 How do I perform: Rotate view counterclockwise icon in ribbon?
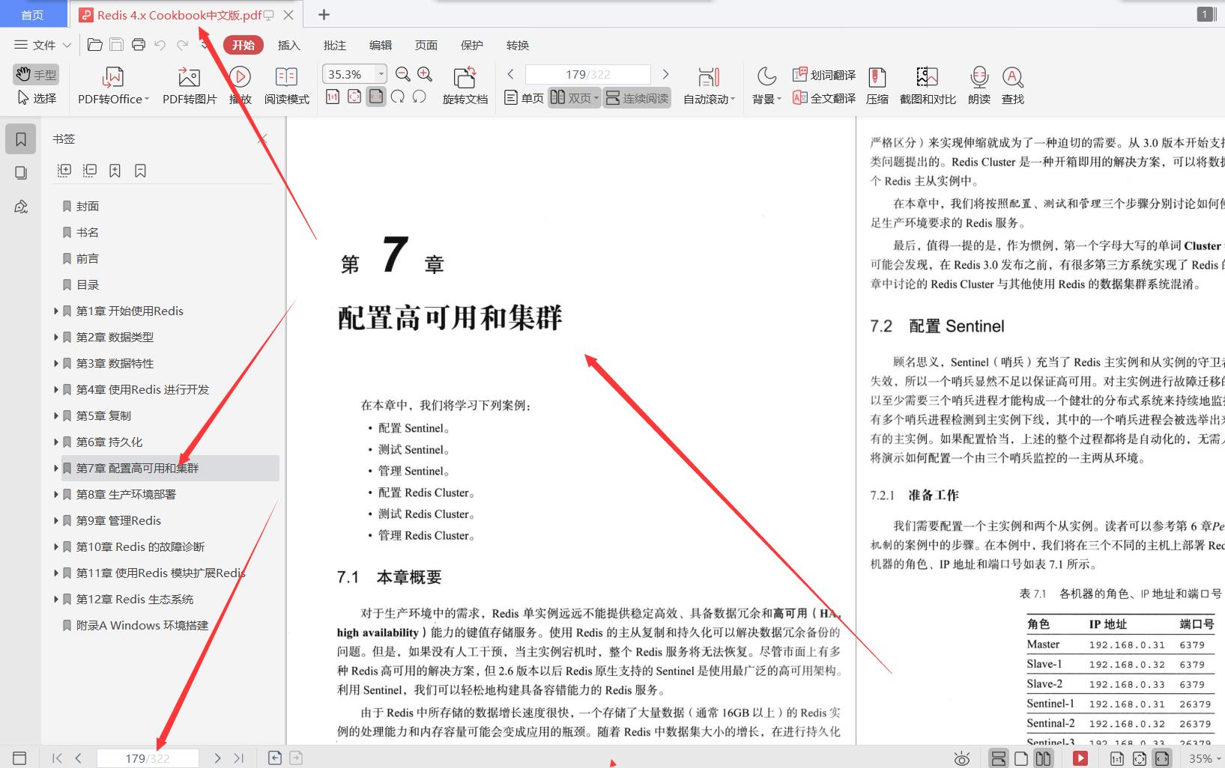pyautogui.click(x=420, y=97)
